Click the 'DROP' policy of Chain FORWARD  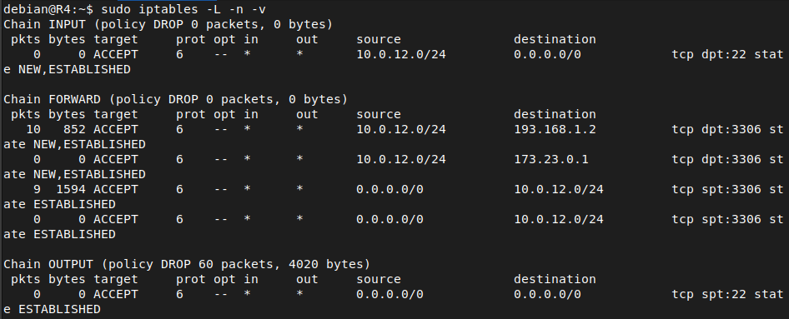point(183,99)
